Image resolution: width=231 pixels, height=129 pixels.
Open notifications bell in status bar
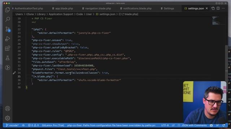(223, 125)
